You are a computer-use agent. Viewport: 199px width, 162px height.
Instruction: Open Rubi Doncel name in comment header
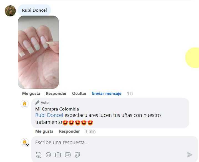(x=34, y=10)
